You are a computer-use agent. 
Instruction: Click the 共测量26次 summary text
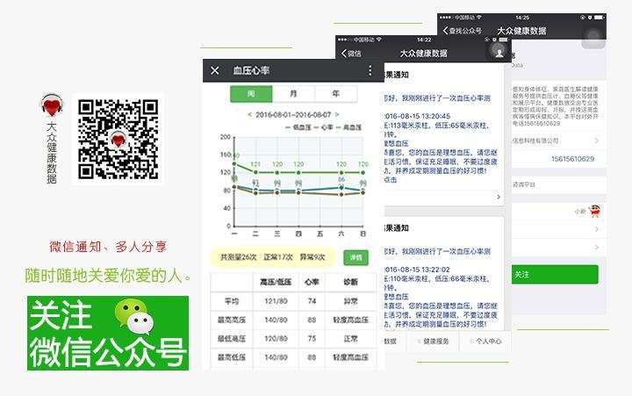click(239, 257)
